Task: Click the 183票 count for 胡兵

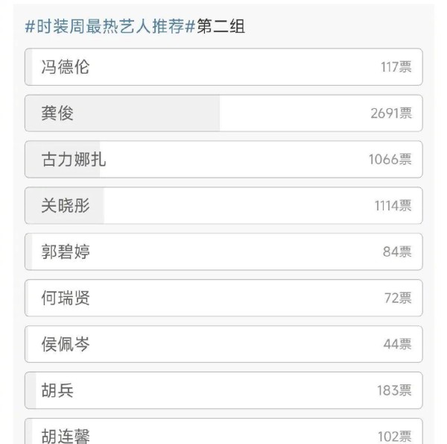Action: click(394, 390)
